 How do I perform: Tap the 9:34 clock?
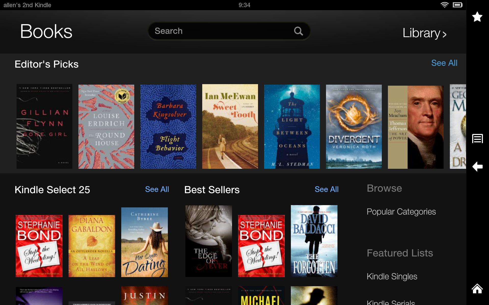244,5
